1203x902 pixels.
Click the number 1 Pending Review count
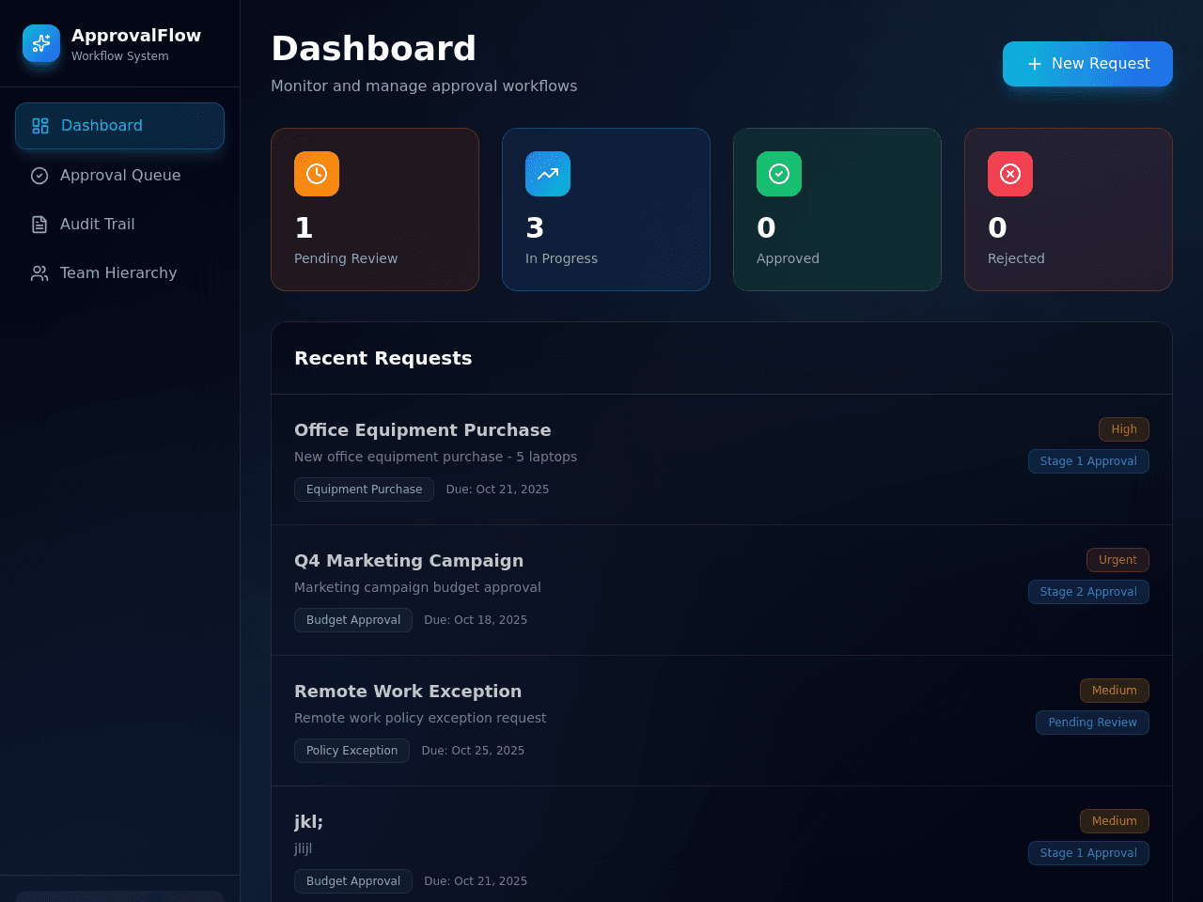(x=304, y=228)
